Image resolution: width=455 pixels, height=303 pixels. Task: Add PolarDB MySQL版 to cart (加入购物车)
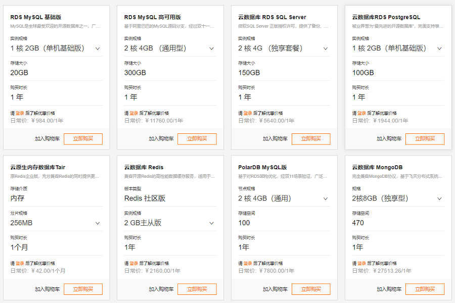pyautogui.click(x=275, y=289)
